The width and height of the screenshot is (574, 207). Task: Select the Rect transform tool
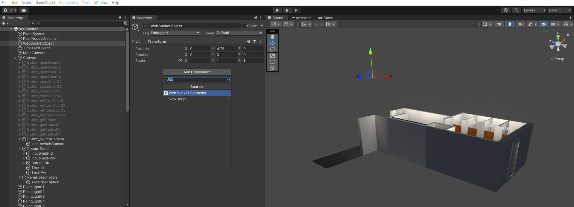click(x=272, y=62)
